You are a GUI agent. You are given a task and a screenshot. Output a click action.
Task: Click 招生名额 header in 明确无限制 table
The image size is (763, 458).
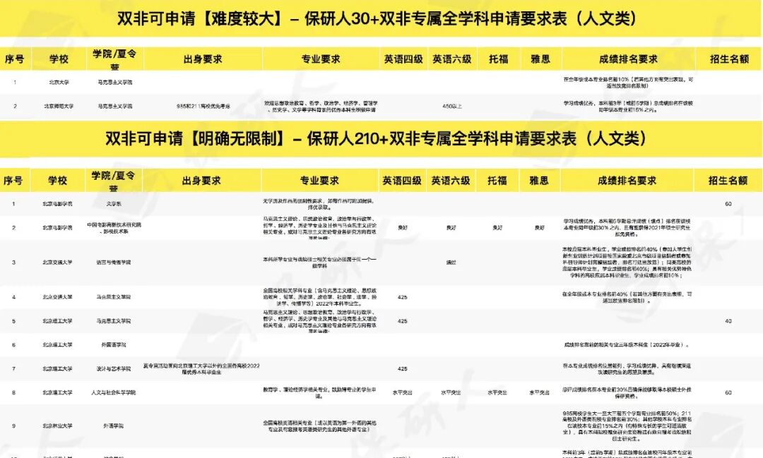pyautogui.click(x=728, y=181)
